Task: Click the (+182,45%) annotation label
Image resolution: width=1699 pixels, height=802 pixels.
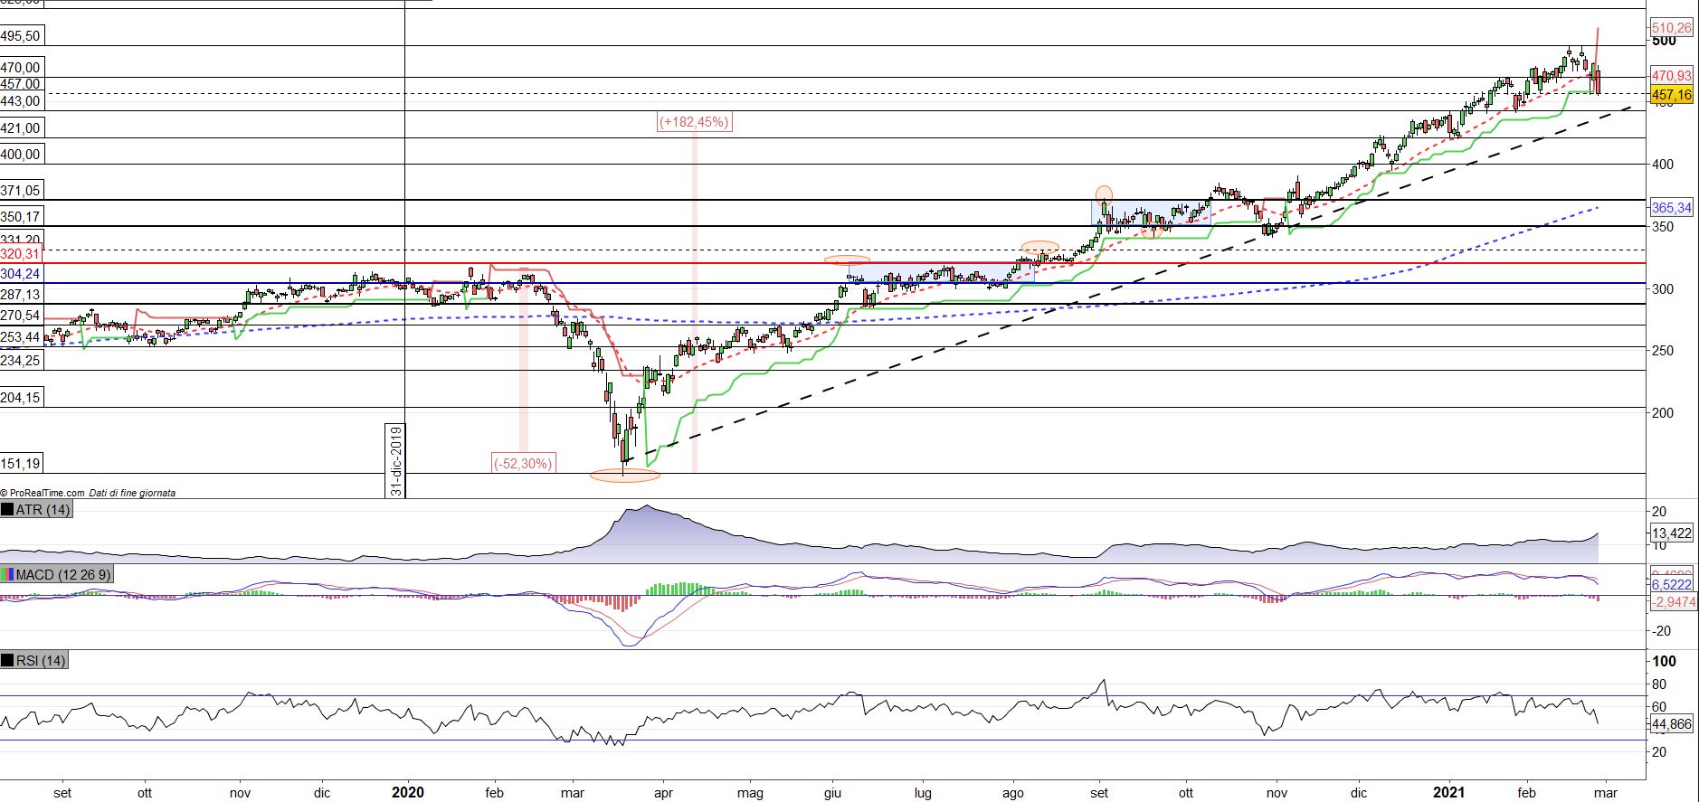Action: 694,122
